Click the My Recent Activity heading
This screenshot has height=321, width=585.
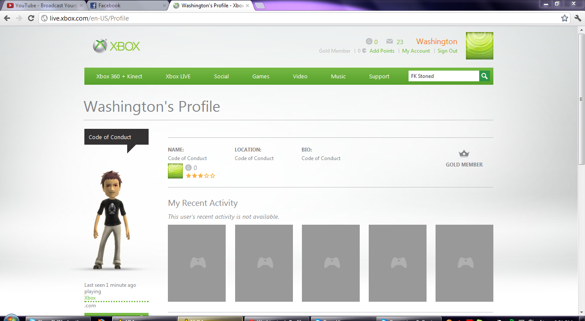pos(203,203)
